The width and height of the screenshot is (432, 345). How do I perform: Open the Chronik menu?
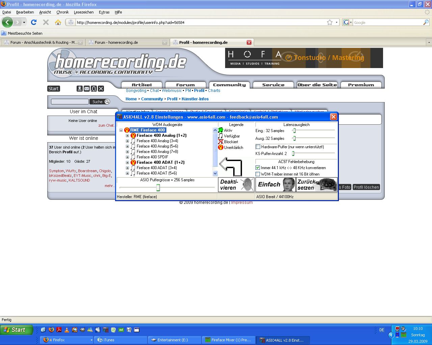(x=62, y=12)
